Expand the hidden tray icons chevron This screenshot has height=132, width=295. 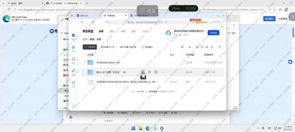coord(258,128)
